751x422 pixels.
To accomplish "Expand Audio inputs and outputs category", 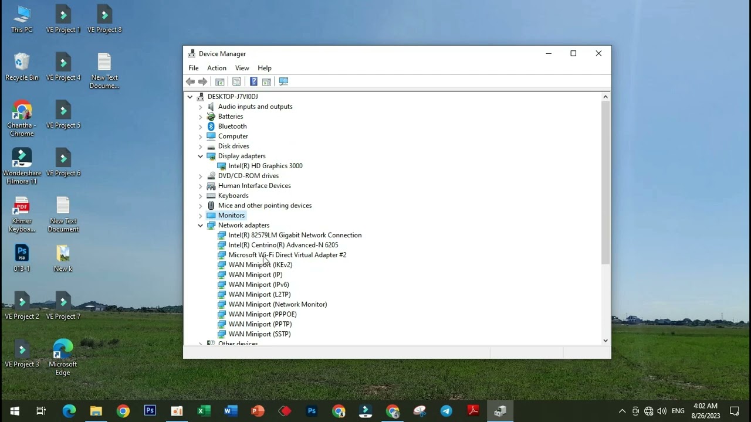I will point(200,107).
